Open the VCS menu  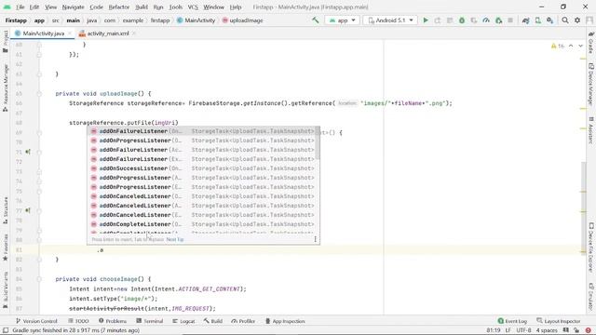point(193,7)
